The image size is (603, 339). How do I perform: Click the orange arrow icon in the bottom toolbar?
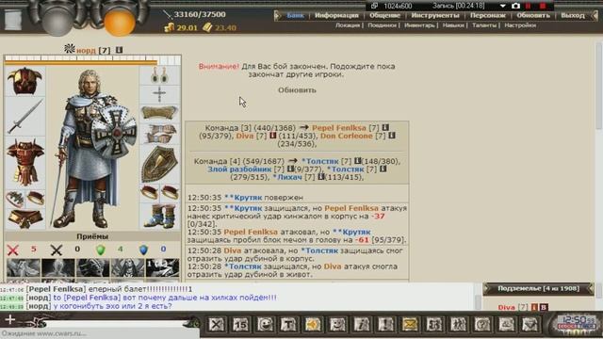313,324
